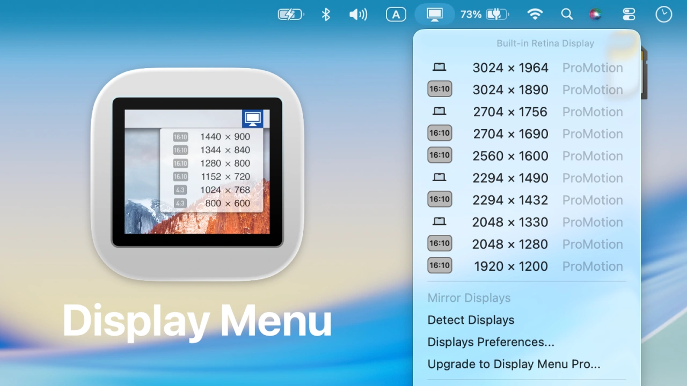Click the 73% battery percentage indicator
This screenshot has width=687, height=386.
471,14
